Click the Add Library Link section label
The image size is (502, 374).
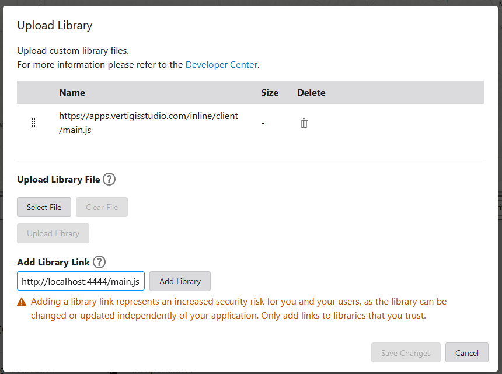(x=53, y=263)
